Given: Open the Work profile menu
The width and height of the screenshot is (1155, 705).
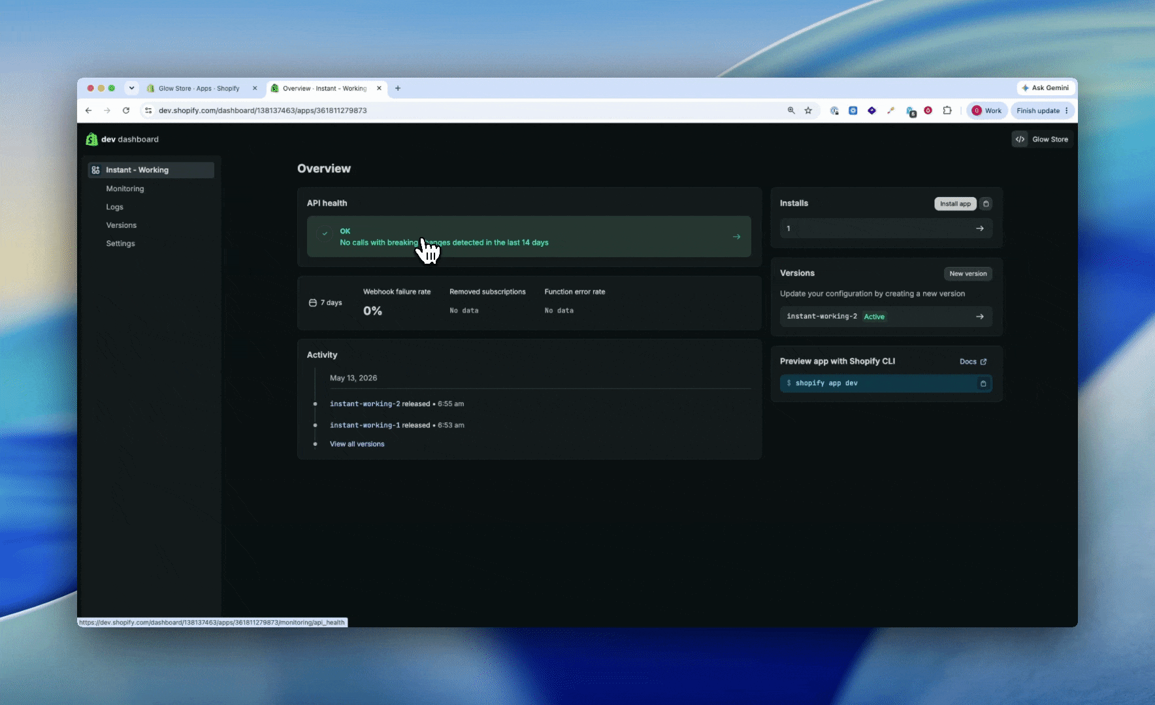Looking at the screenshot, I should (x=986, y=110).
